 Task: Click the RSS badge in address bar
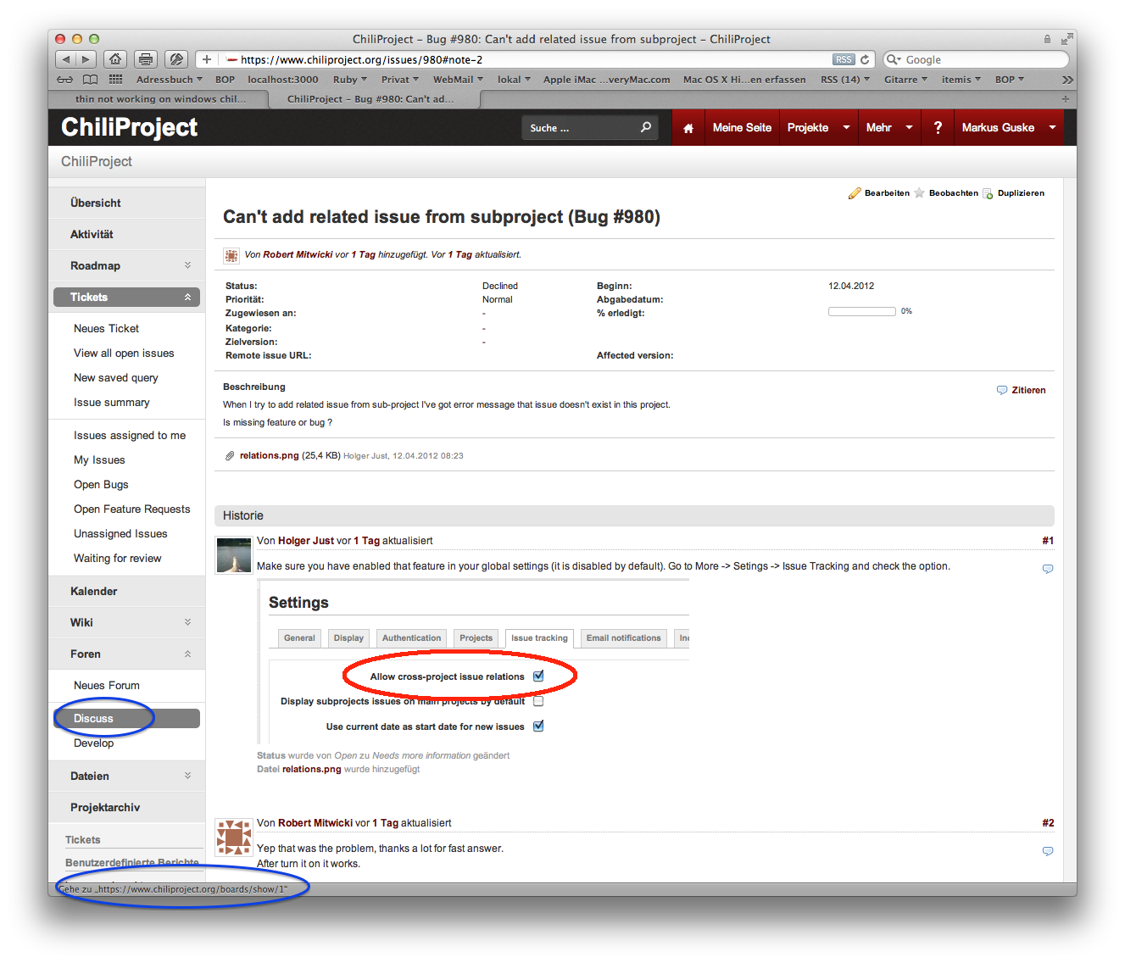click(x=844, y=59)
